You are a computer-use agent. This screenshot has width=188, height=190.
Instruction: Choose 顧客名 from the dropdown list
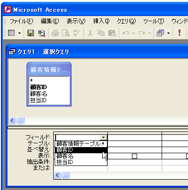81,156
